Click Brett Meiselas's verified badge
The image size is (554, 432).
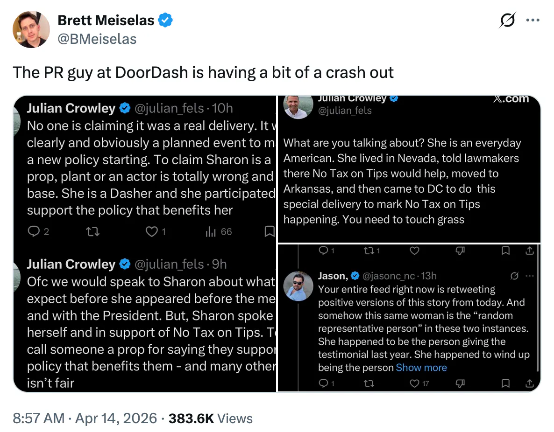164,20
